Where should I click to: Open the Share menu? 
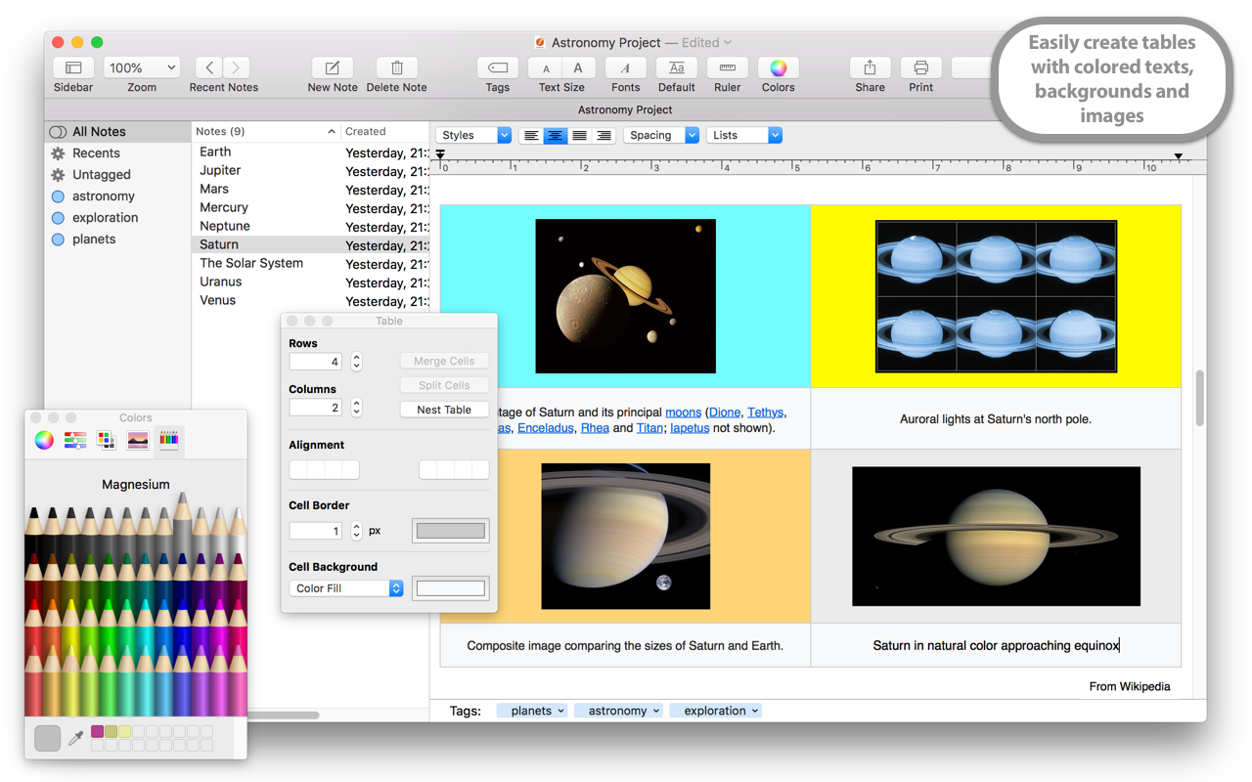[870, 69]
